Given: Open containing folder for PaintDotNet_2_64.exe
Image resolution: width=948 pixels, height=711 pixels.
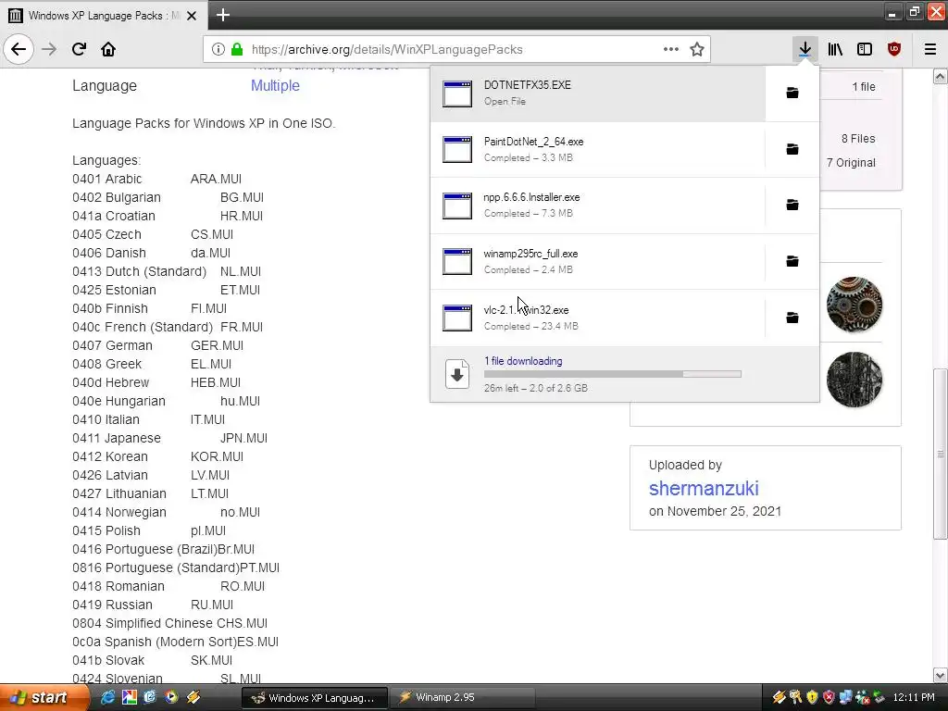Looking at the screenshot, I should point(792,149).
